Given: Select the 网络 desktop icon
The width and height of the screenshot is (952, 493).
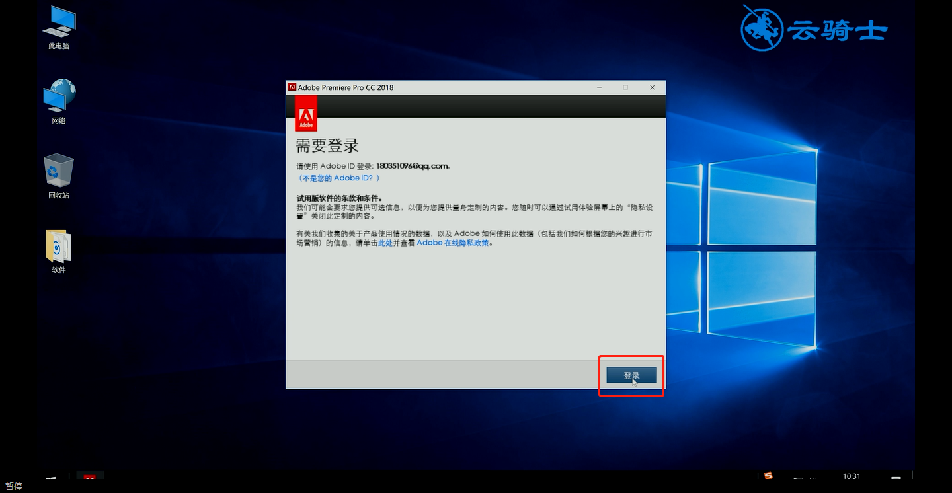Looking at the screenshot, I should (59, 102).
